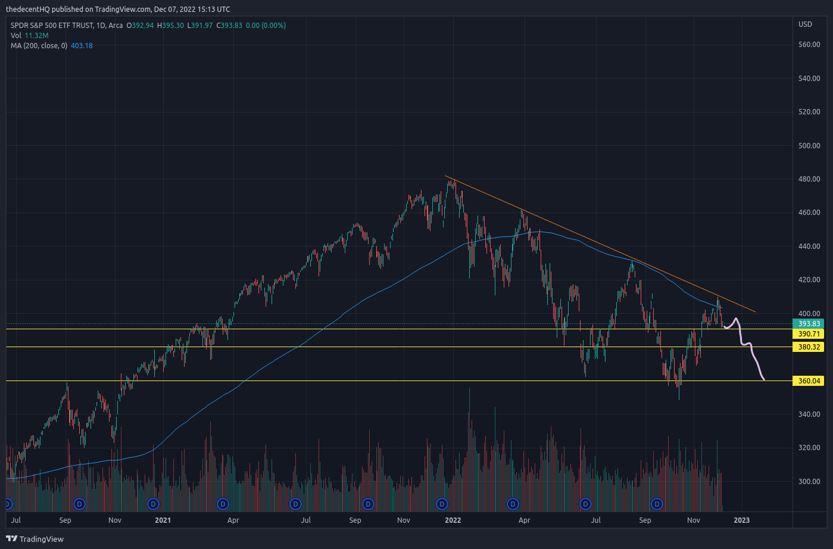Click the 0.00 (0.00%) change value
Viewport: 833px width, 549px height.
point(266,26)
